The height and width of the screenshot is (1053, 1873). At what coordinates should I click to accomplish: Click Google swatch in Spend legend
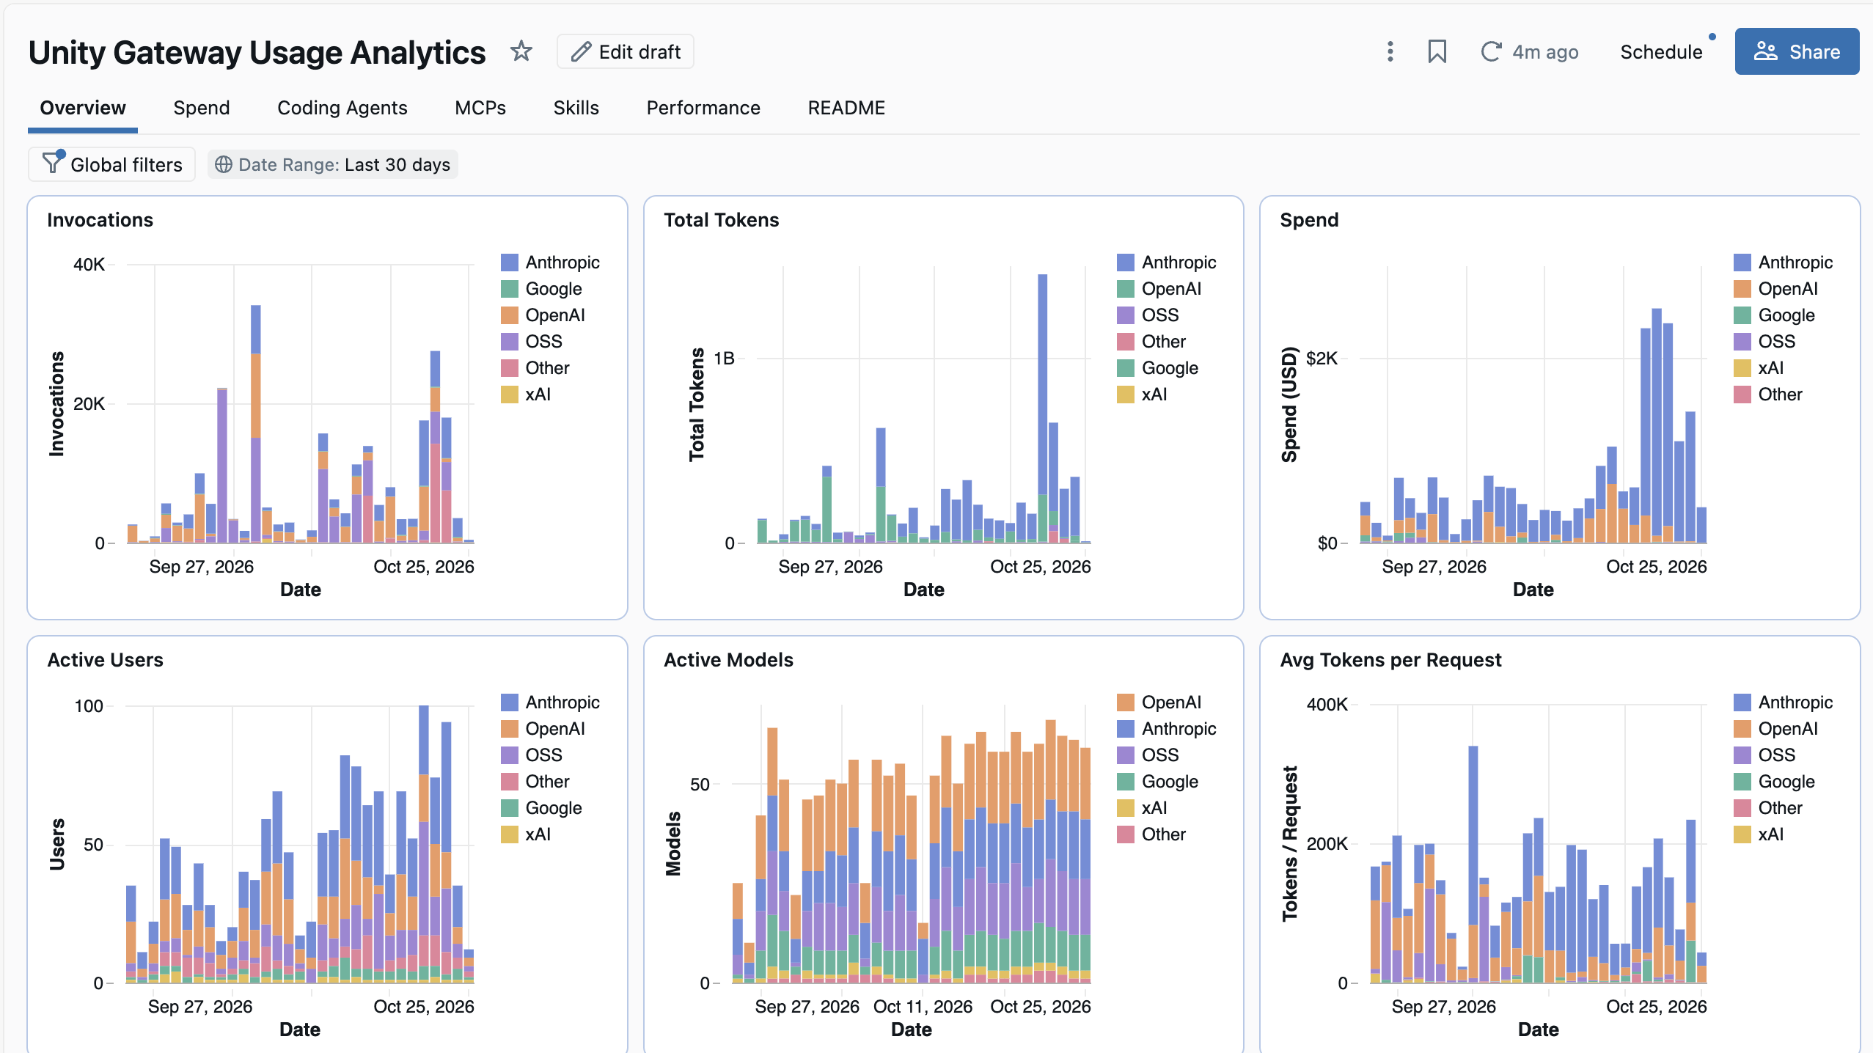pos(1742,315)
